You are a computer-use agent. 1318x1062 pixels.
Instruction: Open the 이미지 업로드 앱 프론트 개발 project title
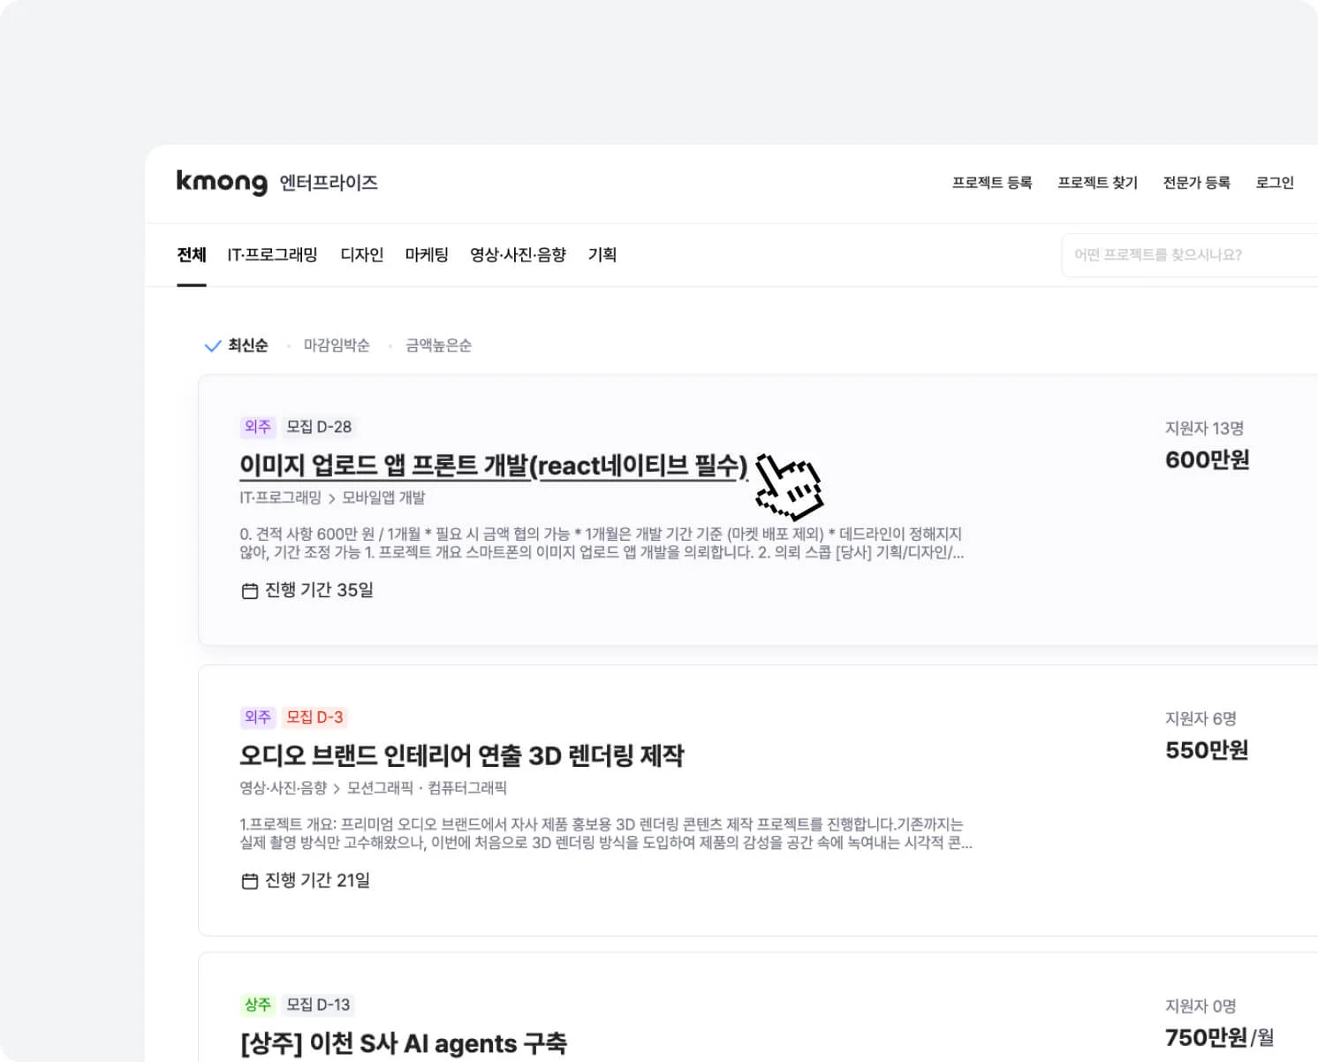click(x=494, y=465)
